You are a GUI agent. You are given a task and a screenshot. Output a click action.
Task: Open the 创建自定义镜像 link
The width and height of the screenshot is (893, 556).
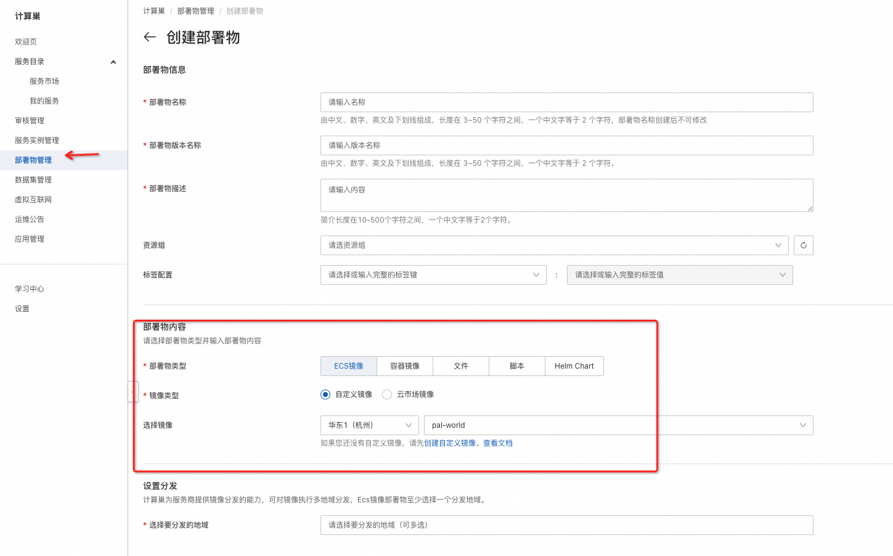coord(449,443)
